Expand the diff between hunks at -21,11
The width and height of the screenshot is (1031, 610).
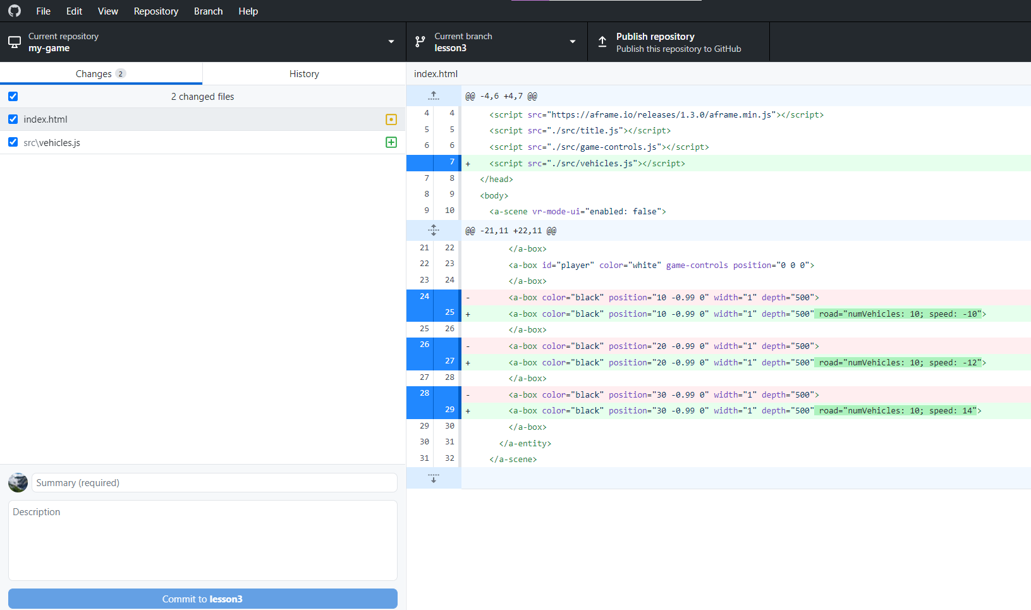tap(434, 230)
